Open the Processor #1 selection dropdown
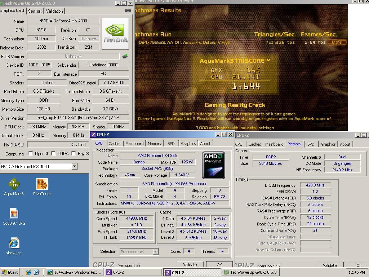 (155, 252)
